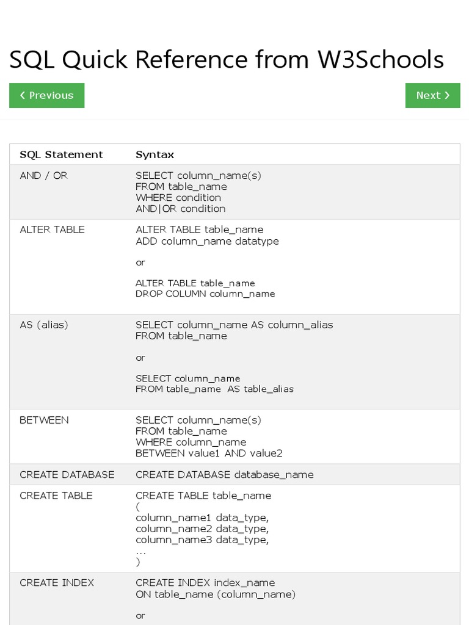Click the ON table_name (column_name) line
The image size is (469, 625).
216,594
